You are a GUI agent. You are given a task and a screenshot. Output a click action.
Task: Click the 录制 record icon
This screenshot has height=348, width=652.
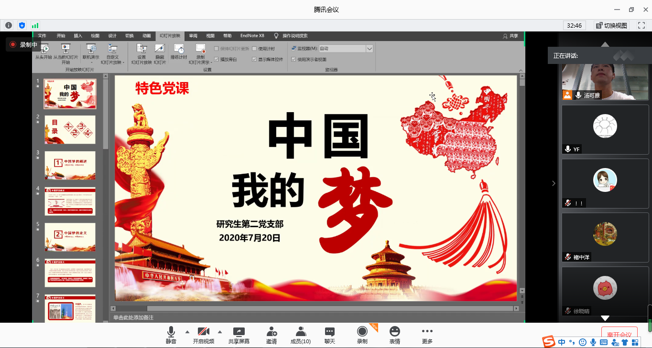(362, 332)
